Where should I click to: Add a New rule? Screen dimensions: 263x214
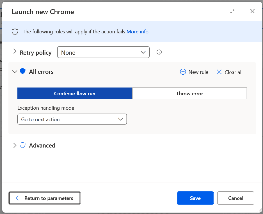194,72
